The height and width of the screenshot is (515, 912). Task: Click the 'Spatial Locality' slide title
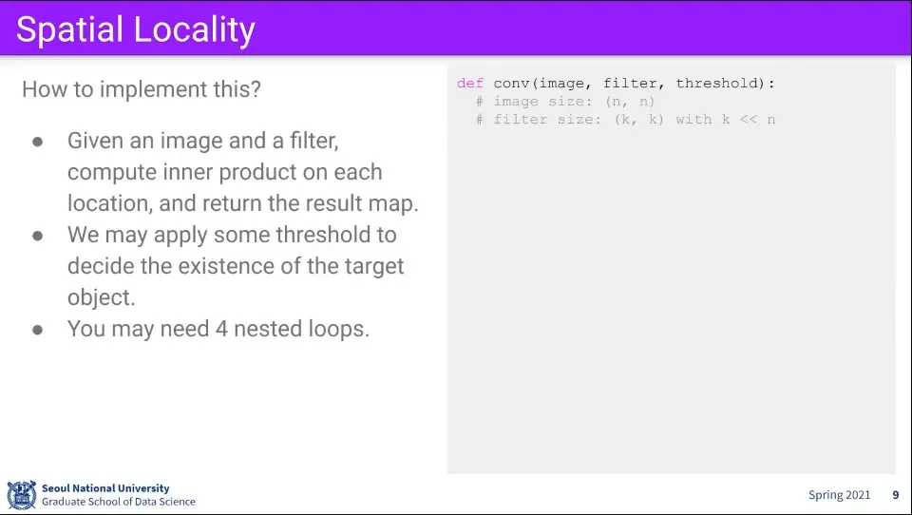[136, 30]
